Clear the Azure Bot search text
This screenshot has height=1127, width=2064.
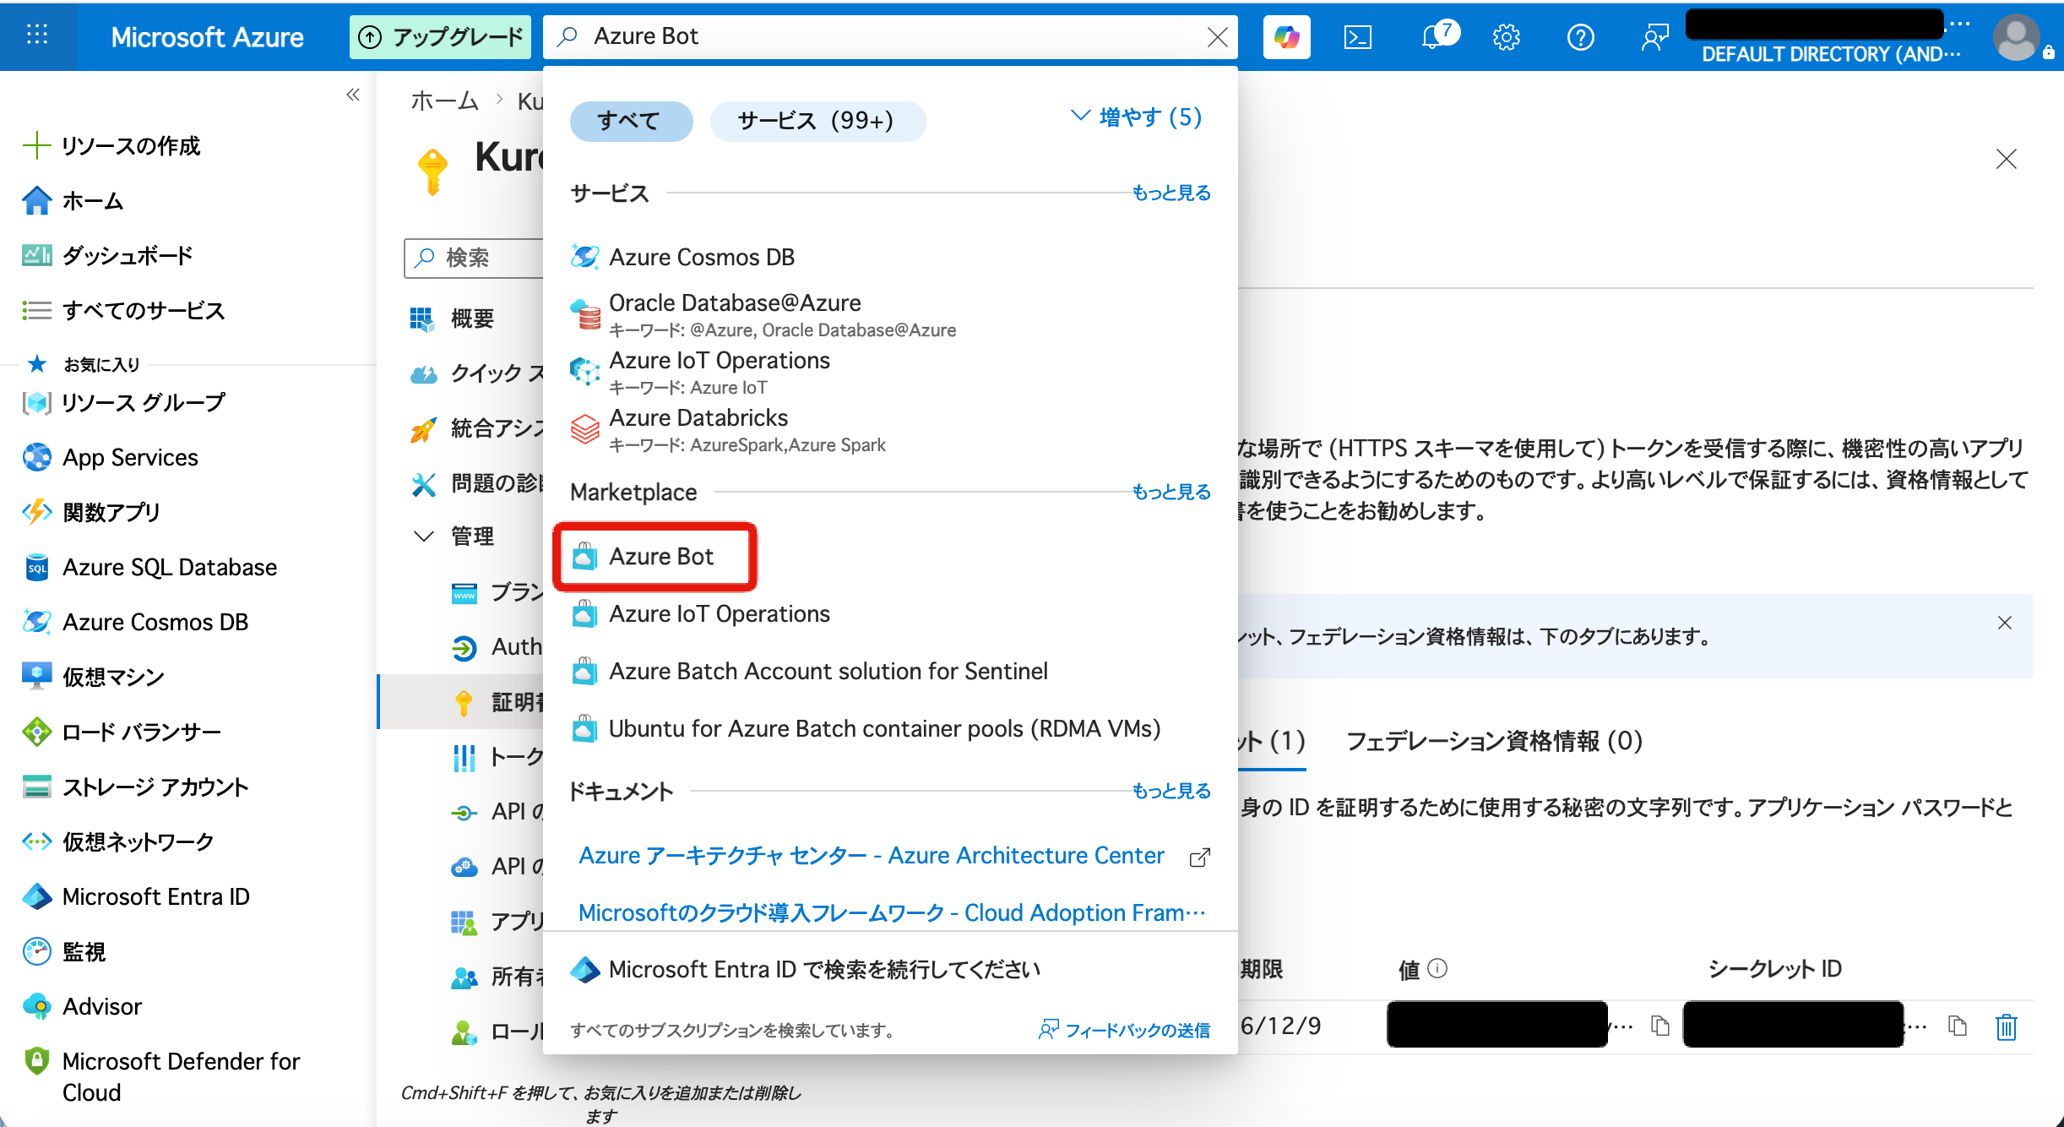click(1217, 37)
